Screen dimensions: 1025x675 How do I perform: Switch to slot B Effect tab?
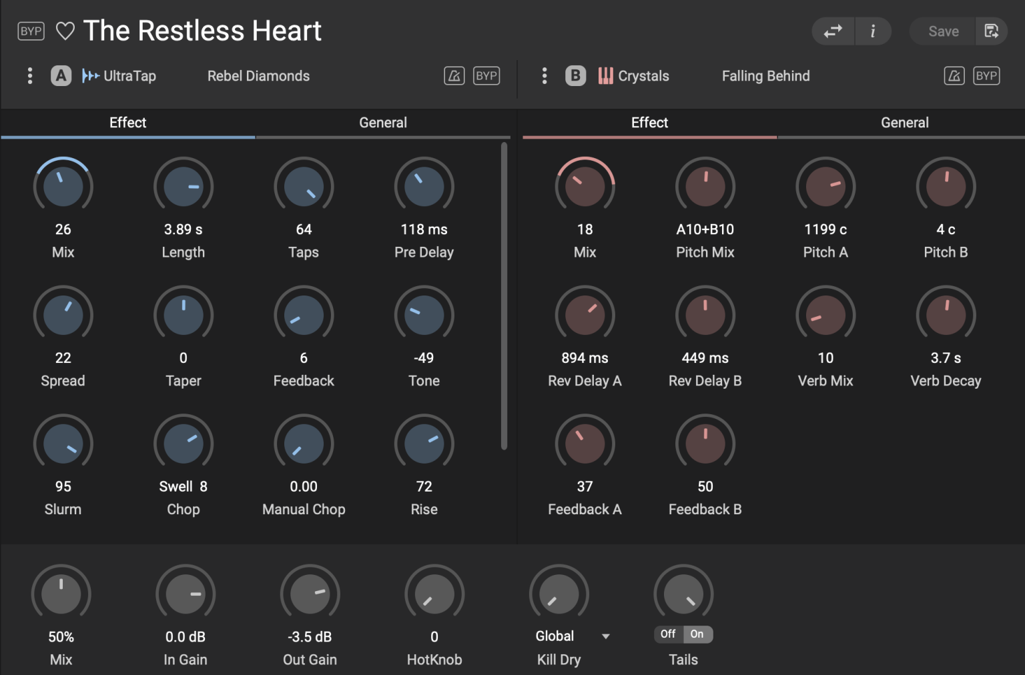pos(650,123)
